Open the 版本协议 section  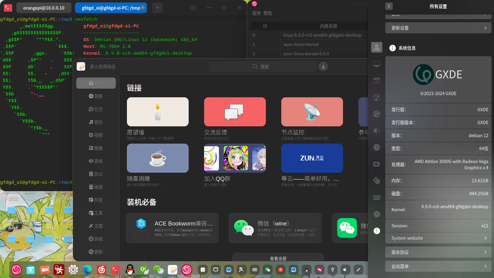(438, 252)
